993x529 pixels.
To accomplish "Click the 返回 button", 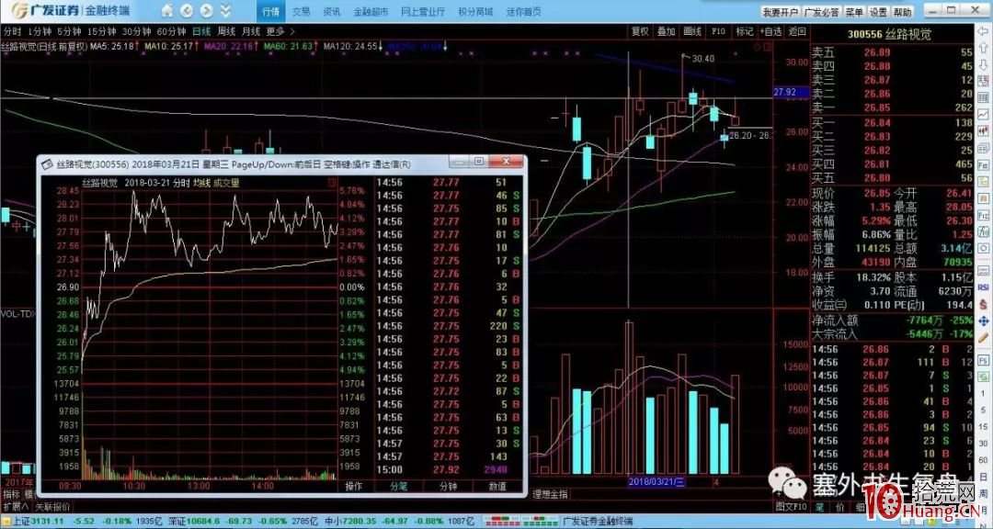I will [797, 31].
